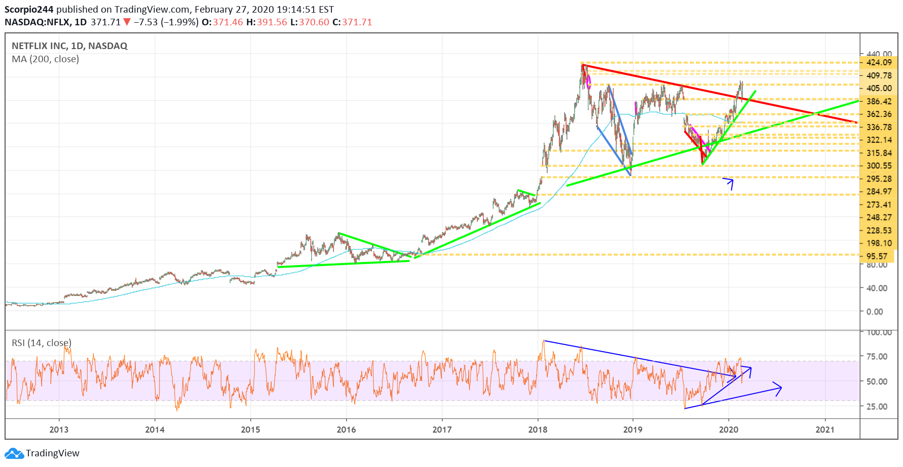The height and width of the screenshot is (467, 903).
Task: Click the 2014 year label on time axis
Action: [x=155, y=430]
